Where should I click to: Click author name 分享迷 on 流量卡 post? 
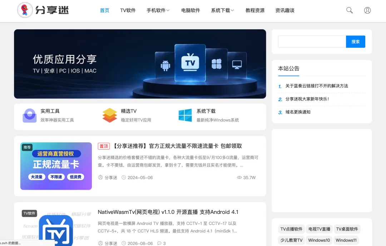pos(111,178)
